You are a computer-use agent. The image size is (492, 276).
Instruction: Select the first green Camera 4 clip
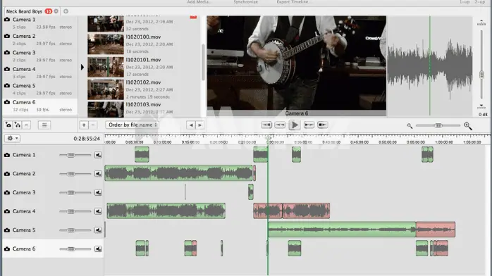coord(166,211)
